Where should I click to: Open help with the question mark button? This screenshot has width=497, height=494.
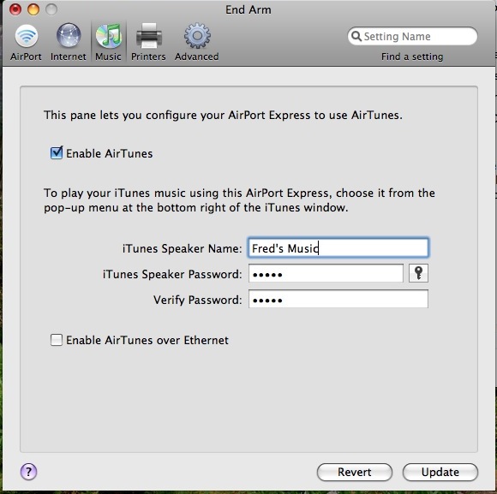(x=29, y=472)
